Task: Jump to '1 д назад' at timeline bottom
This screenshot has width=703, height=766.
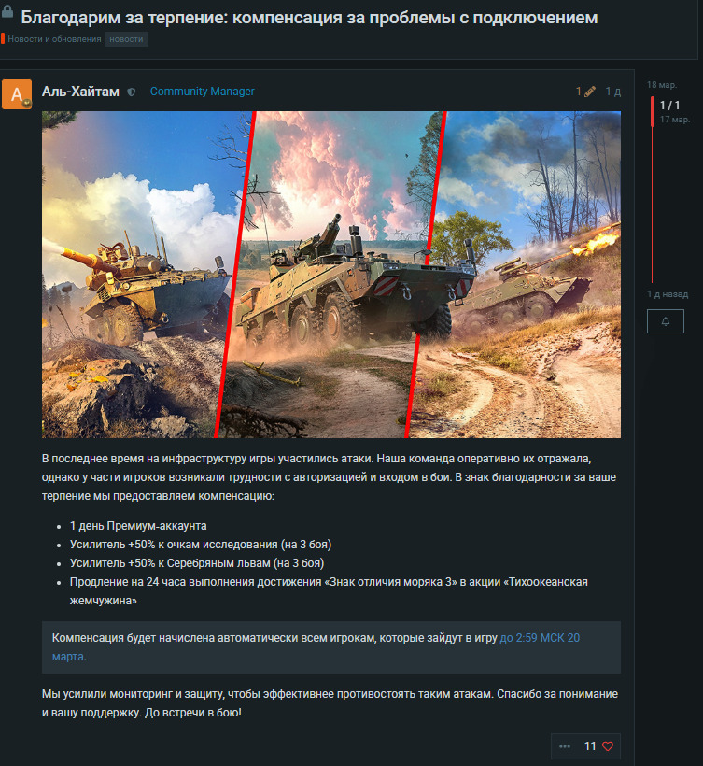Action: tap(667, 294)
